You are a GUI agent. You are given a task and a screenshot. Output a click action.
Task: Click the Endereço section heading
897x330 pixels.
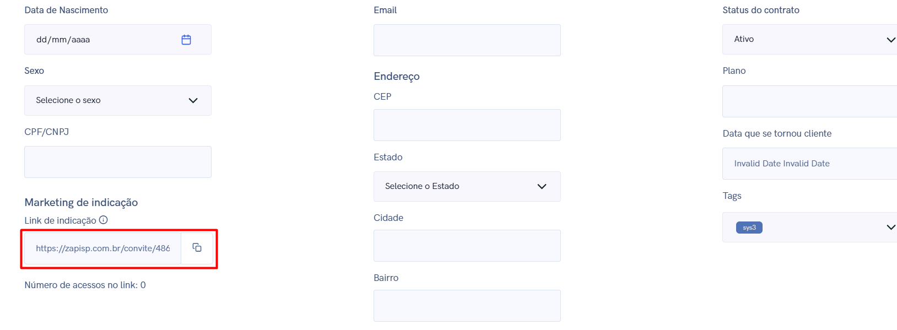397,77
